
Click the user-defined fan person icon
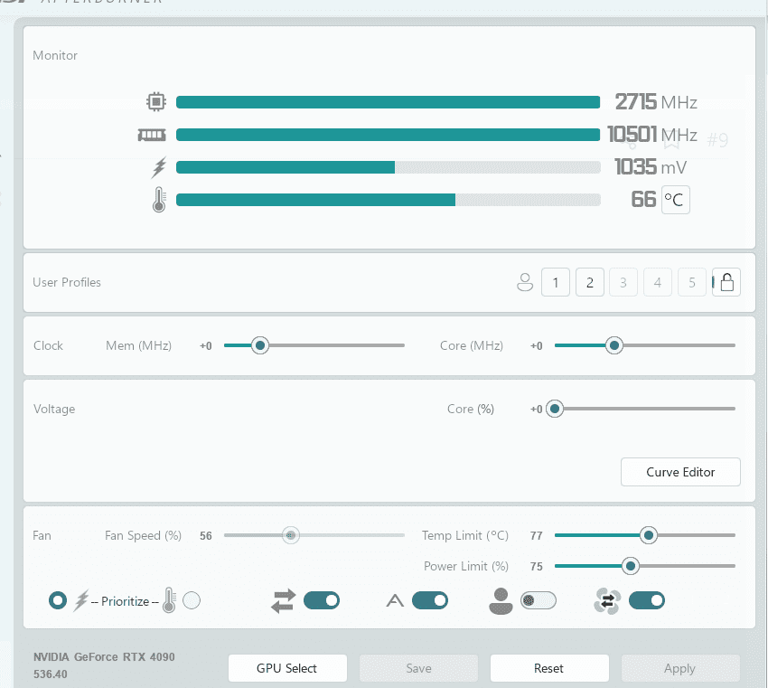click(501, 601)
